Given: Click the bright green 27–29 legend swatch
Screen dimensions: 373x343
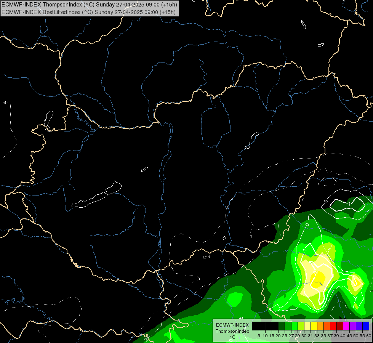Looking at the screenshot, I should click(x=294, y=326).
